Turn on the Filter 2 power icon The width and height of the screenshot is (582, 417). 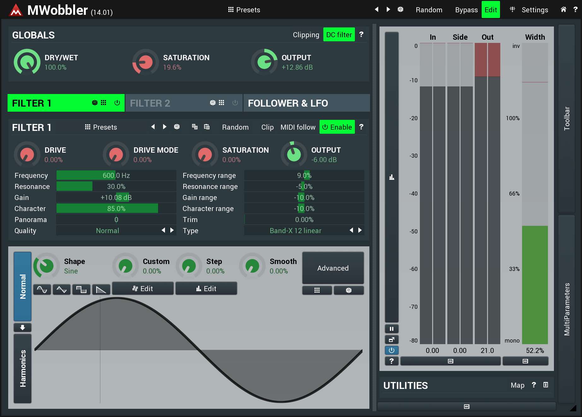(x=235, y=103)
